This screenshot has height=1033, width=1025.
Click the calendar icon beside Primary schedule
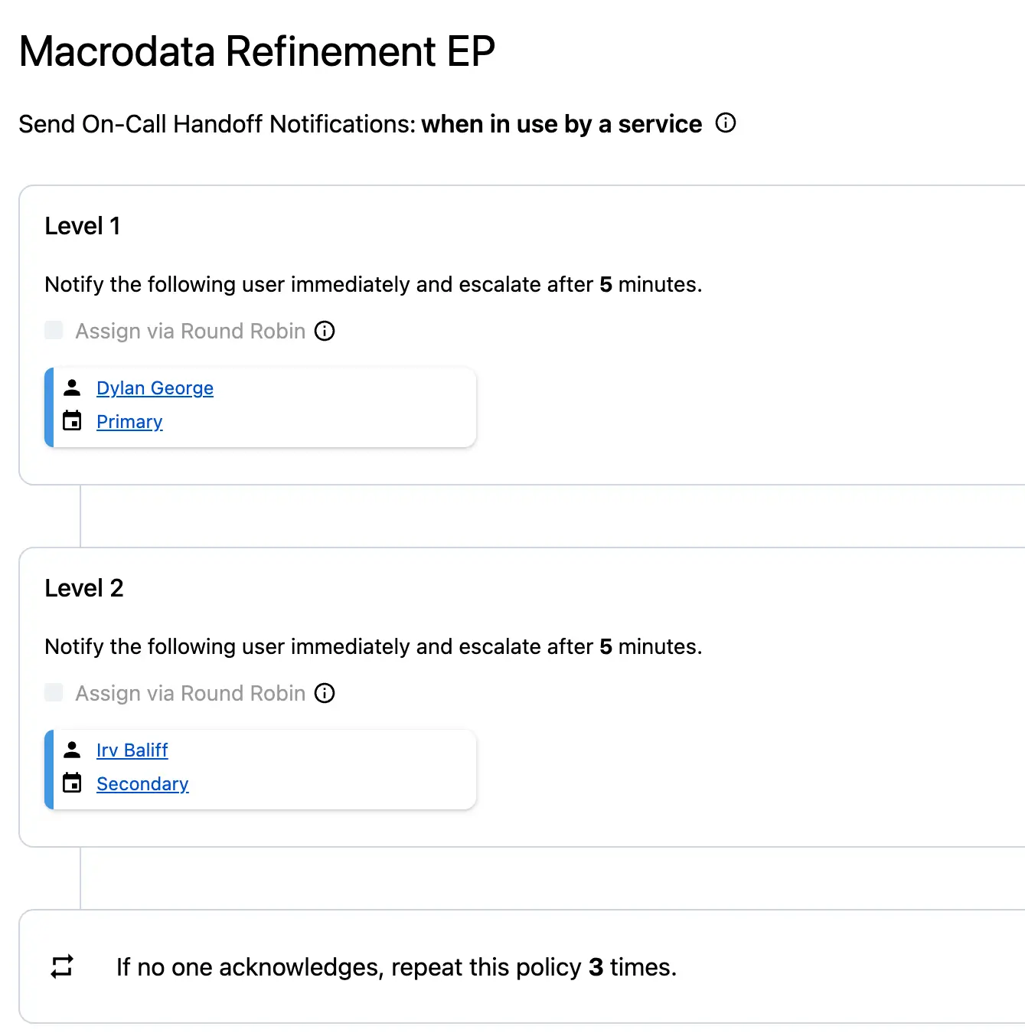(x=72, y=421)
